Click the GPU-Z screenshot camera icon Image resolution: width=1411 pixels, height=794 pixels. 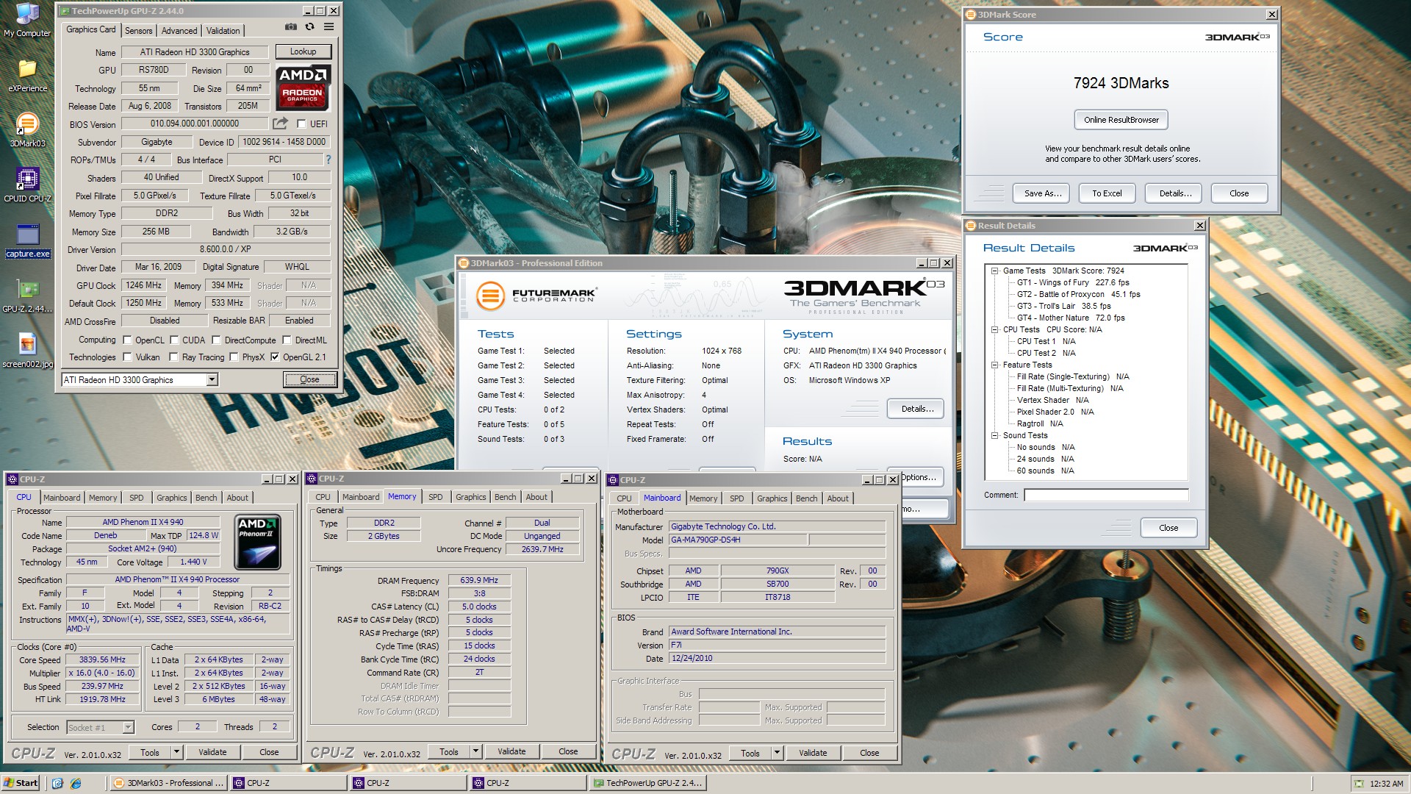291,27
